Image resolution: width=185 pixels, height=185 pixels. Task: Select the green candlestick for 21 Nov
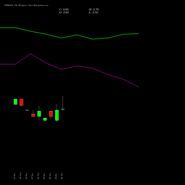point(16,102)
